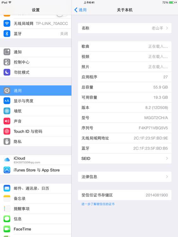Tap the iCloud cloud icon

point(7,160)
